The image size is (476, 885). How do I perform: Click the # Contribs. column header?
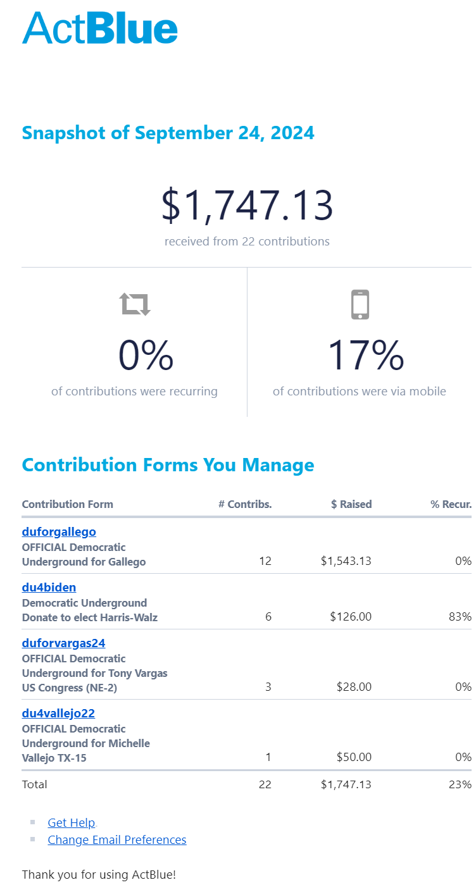(245, 504)
